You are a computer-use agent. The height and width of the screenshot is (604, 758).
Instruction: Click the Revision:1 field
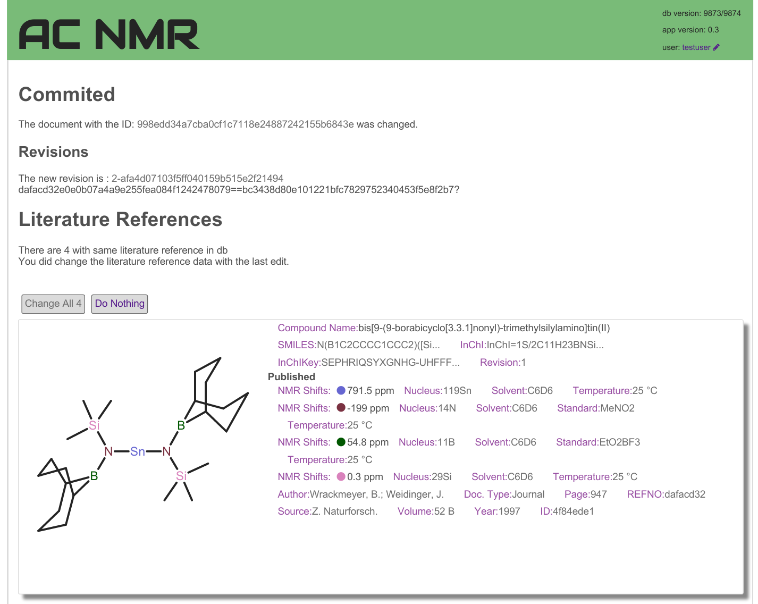pyautogui.click(x=503, y=363)
